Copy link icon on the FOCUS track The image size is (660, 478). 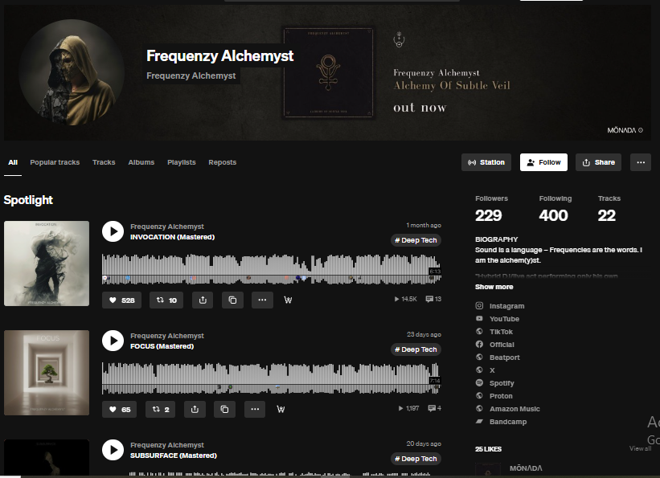(x=225, y=409)
